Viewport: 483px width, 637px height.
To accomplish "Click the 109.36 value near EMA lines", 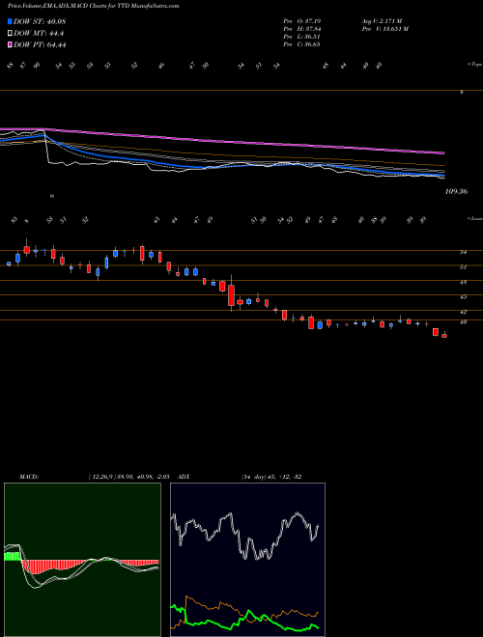I will [456, 191].
